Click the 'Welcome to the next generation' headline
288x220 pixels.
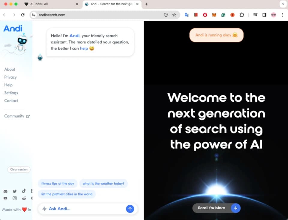(x=216, y=121)
